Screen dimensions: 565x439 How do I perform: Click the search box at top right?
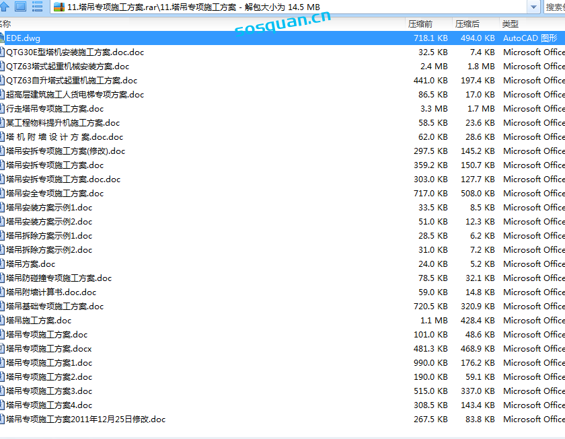tap(555, 7)
